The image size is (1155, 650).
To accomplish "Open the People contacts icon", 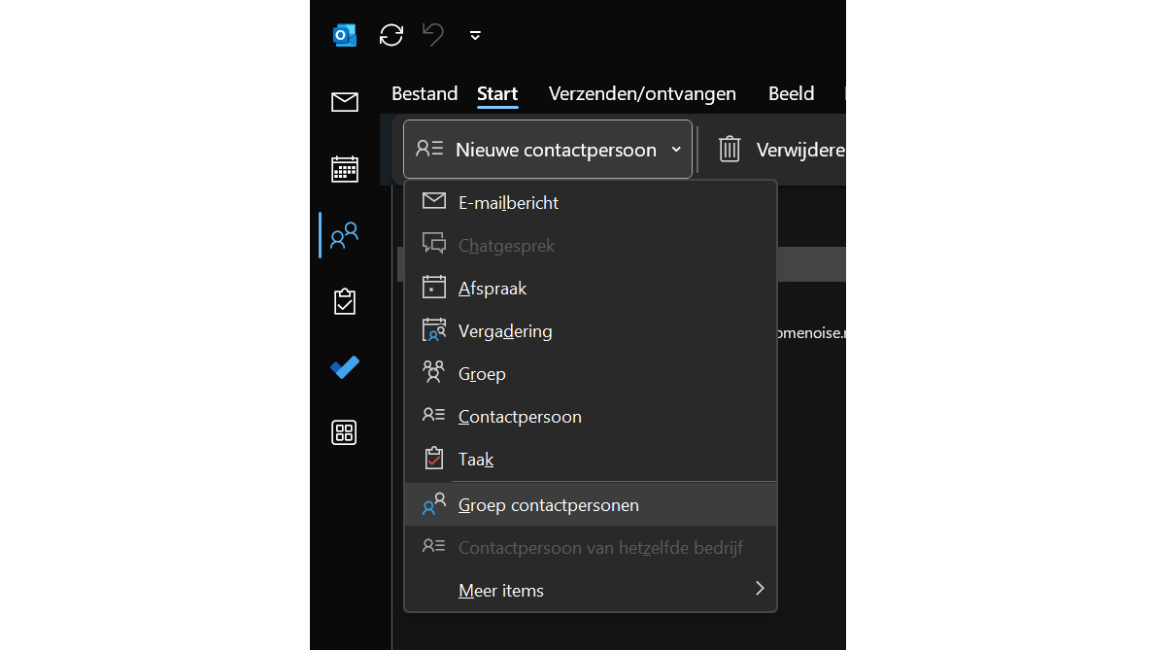I will tap(345, 235).
